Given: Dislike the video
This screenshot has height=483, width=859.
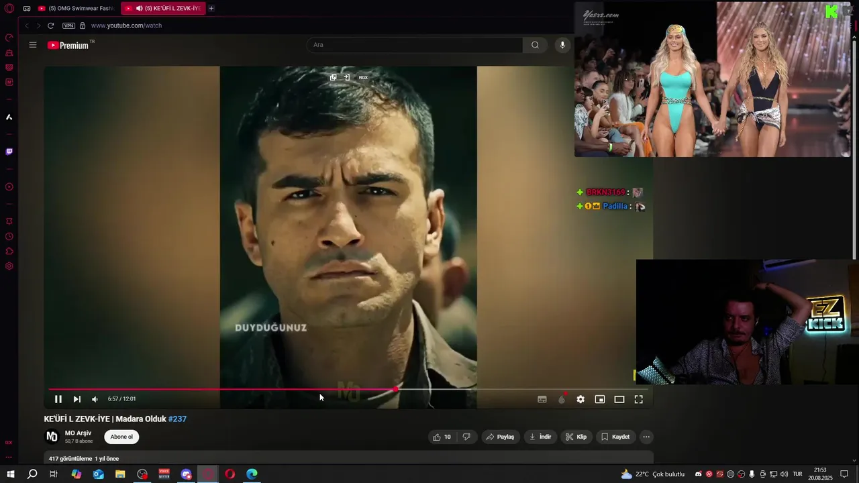Looking at the screenshot, I should (466, 437).
